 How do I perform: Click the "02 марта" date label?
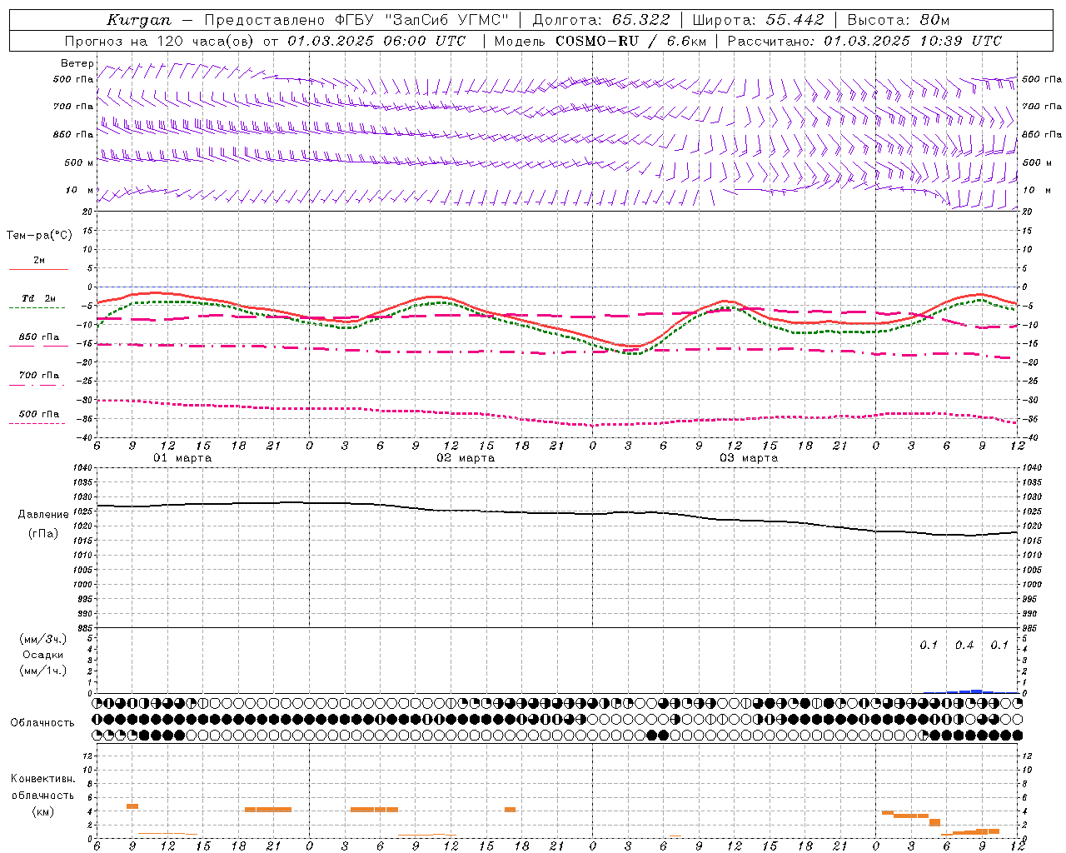(x=466, y=458)
